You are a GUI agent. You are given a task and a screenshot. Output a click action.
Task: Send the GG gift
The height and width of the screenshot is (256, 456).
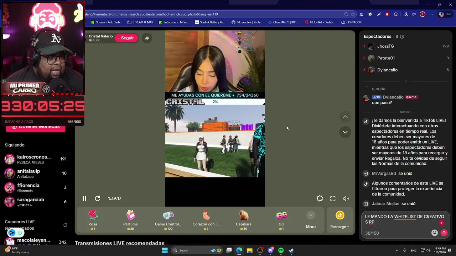[x=281, y=220]
